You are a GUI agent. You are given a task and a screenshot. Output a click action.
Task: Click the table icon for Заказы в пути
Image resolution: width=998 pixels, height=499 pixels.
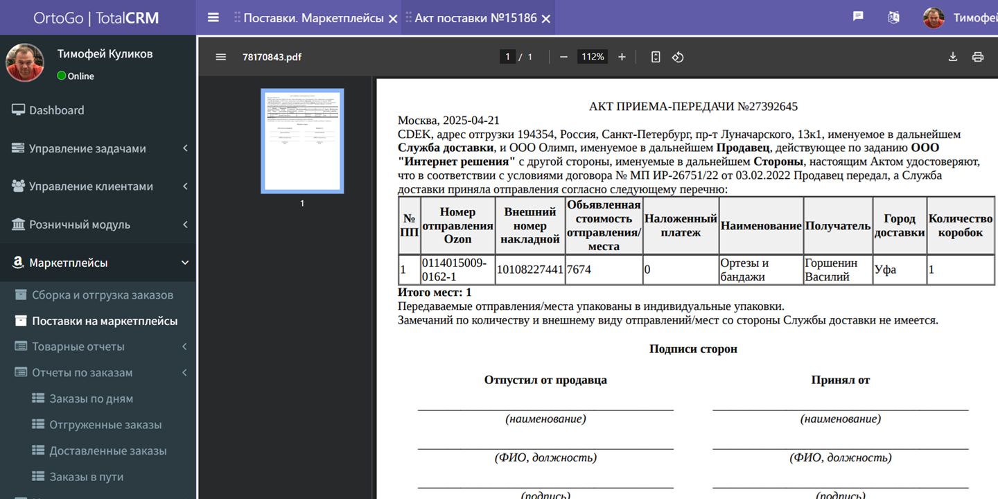[38, 477]
